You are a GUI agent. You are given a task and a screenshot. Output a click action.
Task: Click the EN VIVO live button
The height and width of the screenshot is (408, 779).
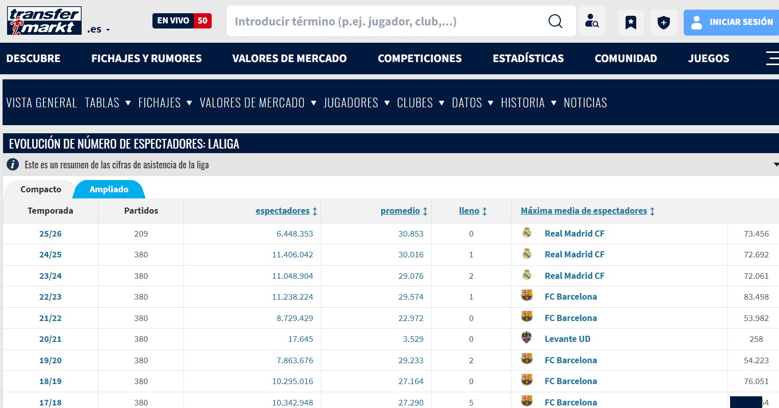pos(181,21)
